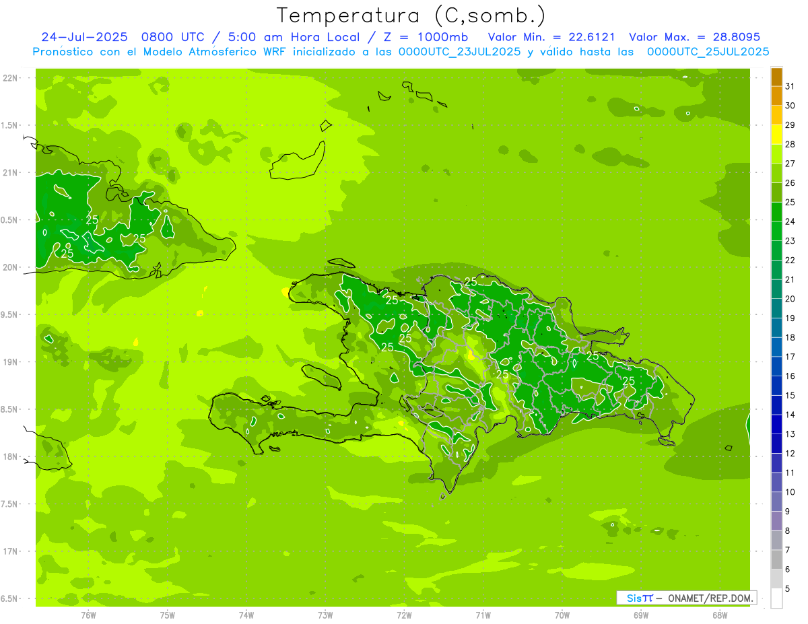The width and height of the screenshot is (808, 624).
Task: Select the date '24-Jul-2025' in the header
Action: (x=84, y=37)
